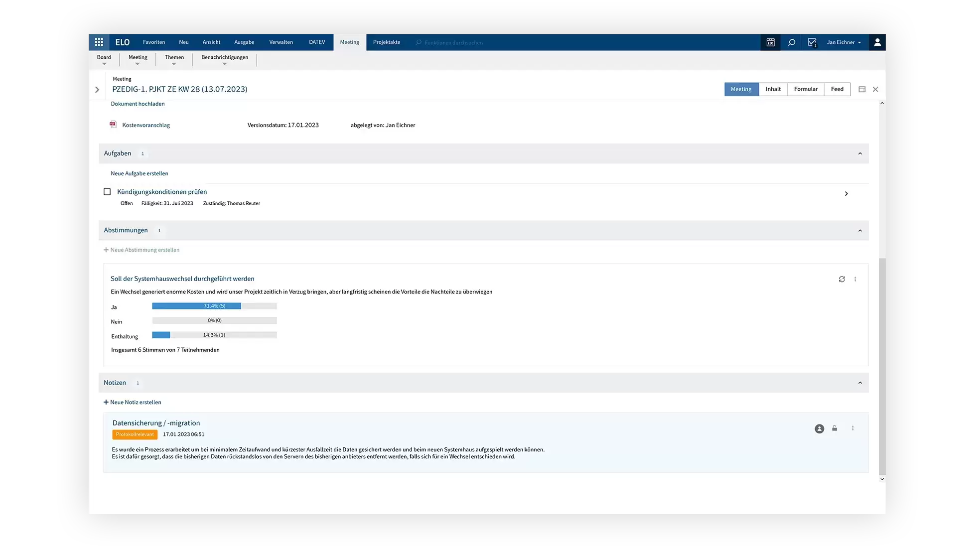This screenshot has width=974, height=548.
Task: Collapse the Aufgaben section
Action: click(860, 153)
